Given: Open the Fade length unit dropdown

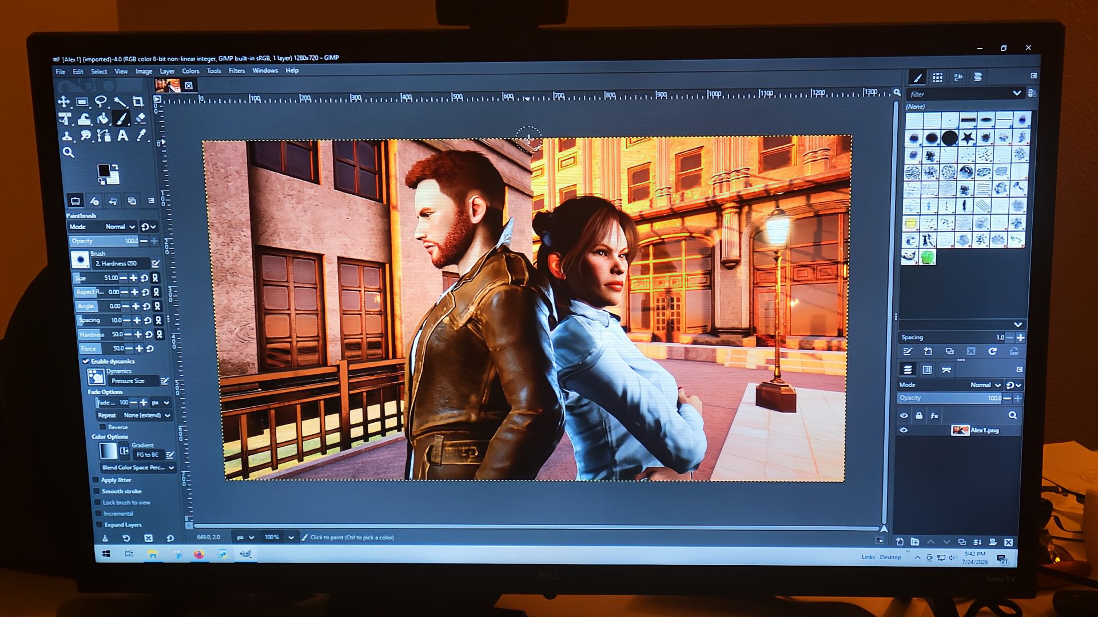Looking at the screenshot, I should 161,403.
